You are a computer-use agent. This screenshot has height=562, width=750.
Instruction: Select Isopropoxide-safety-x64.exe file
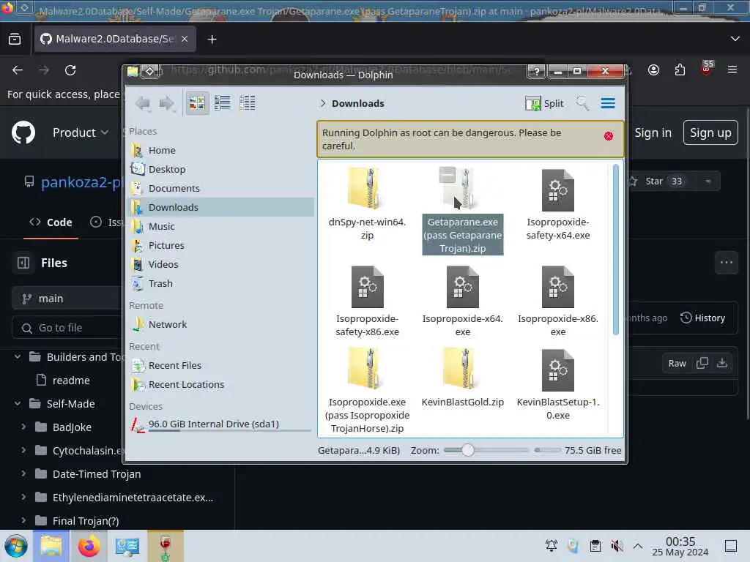558,204
